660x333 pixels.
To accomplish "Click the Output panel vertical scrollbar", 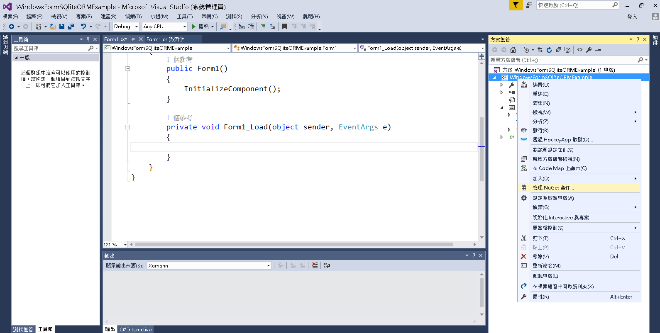I will tap(482, 292).
